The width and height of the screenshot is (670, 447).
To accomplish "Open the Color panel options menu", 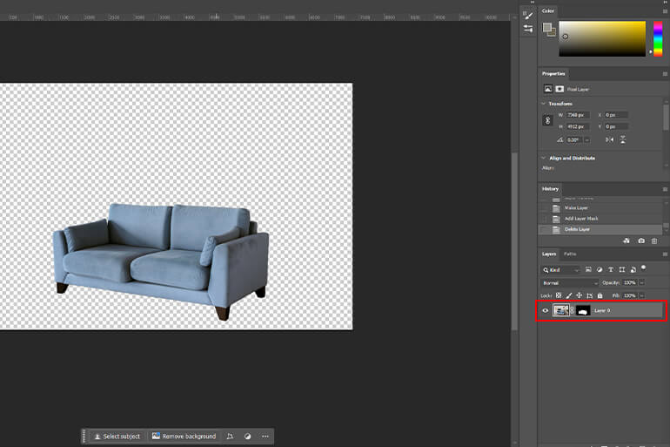I will click(665, 11).
